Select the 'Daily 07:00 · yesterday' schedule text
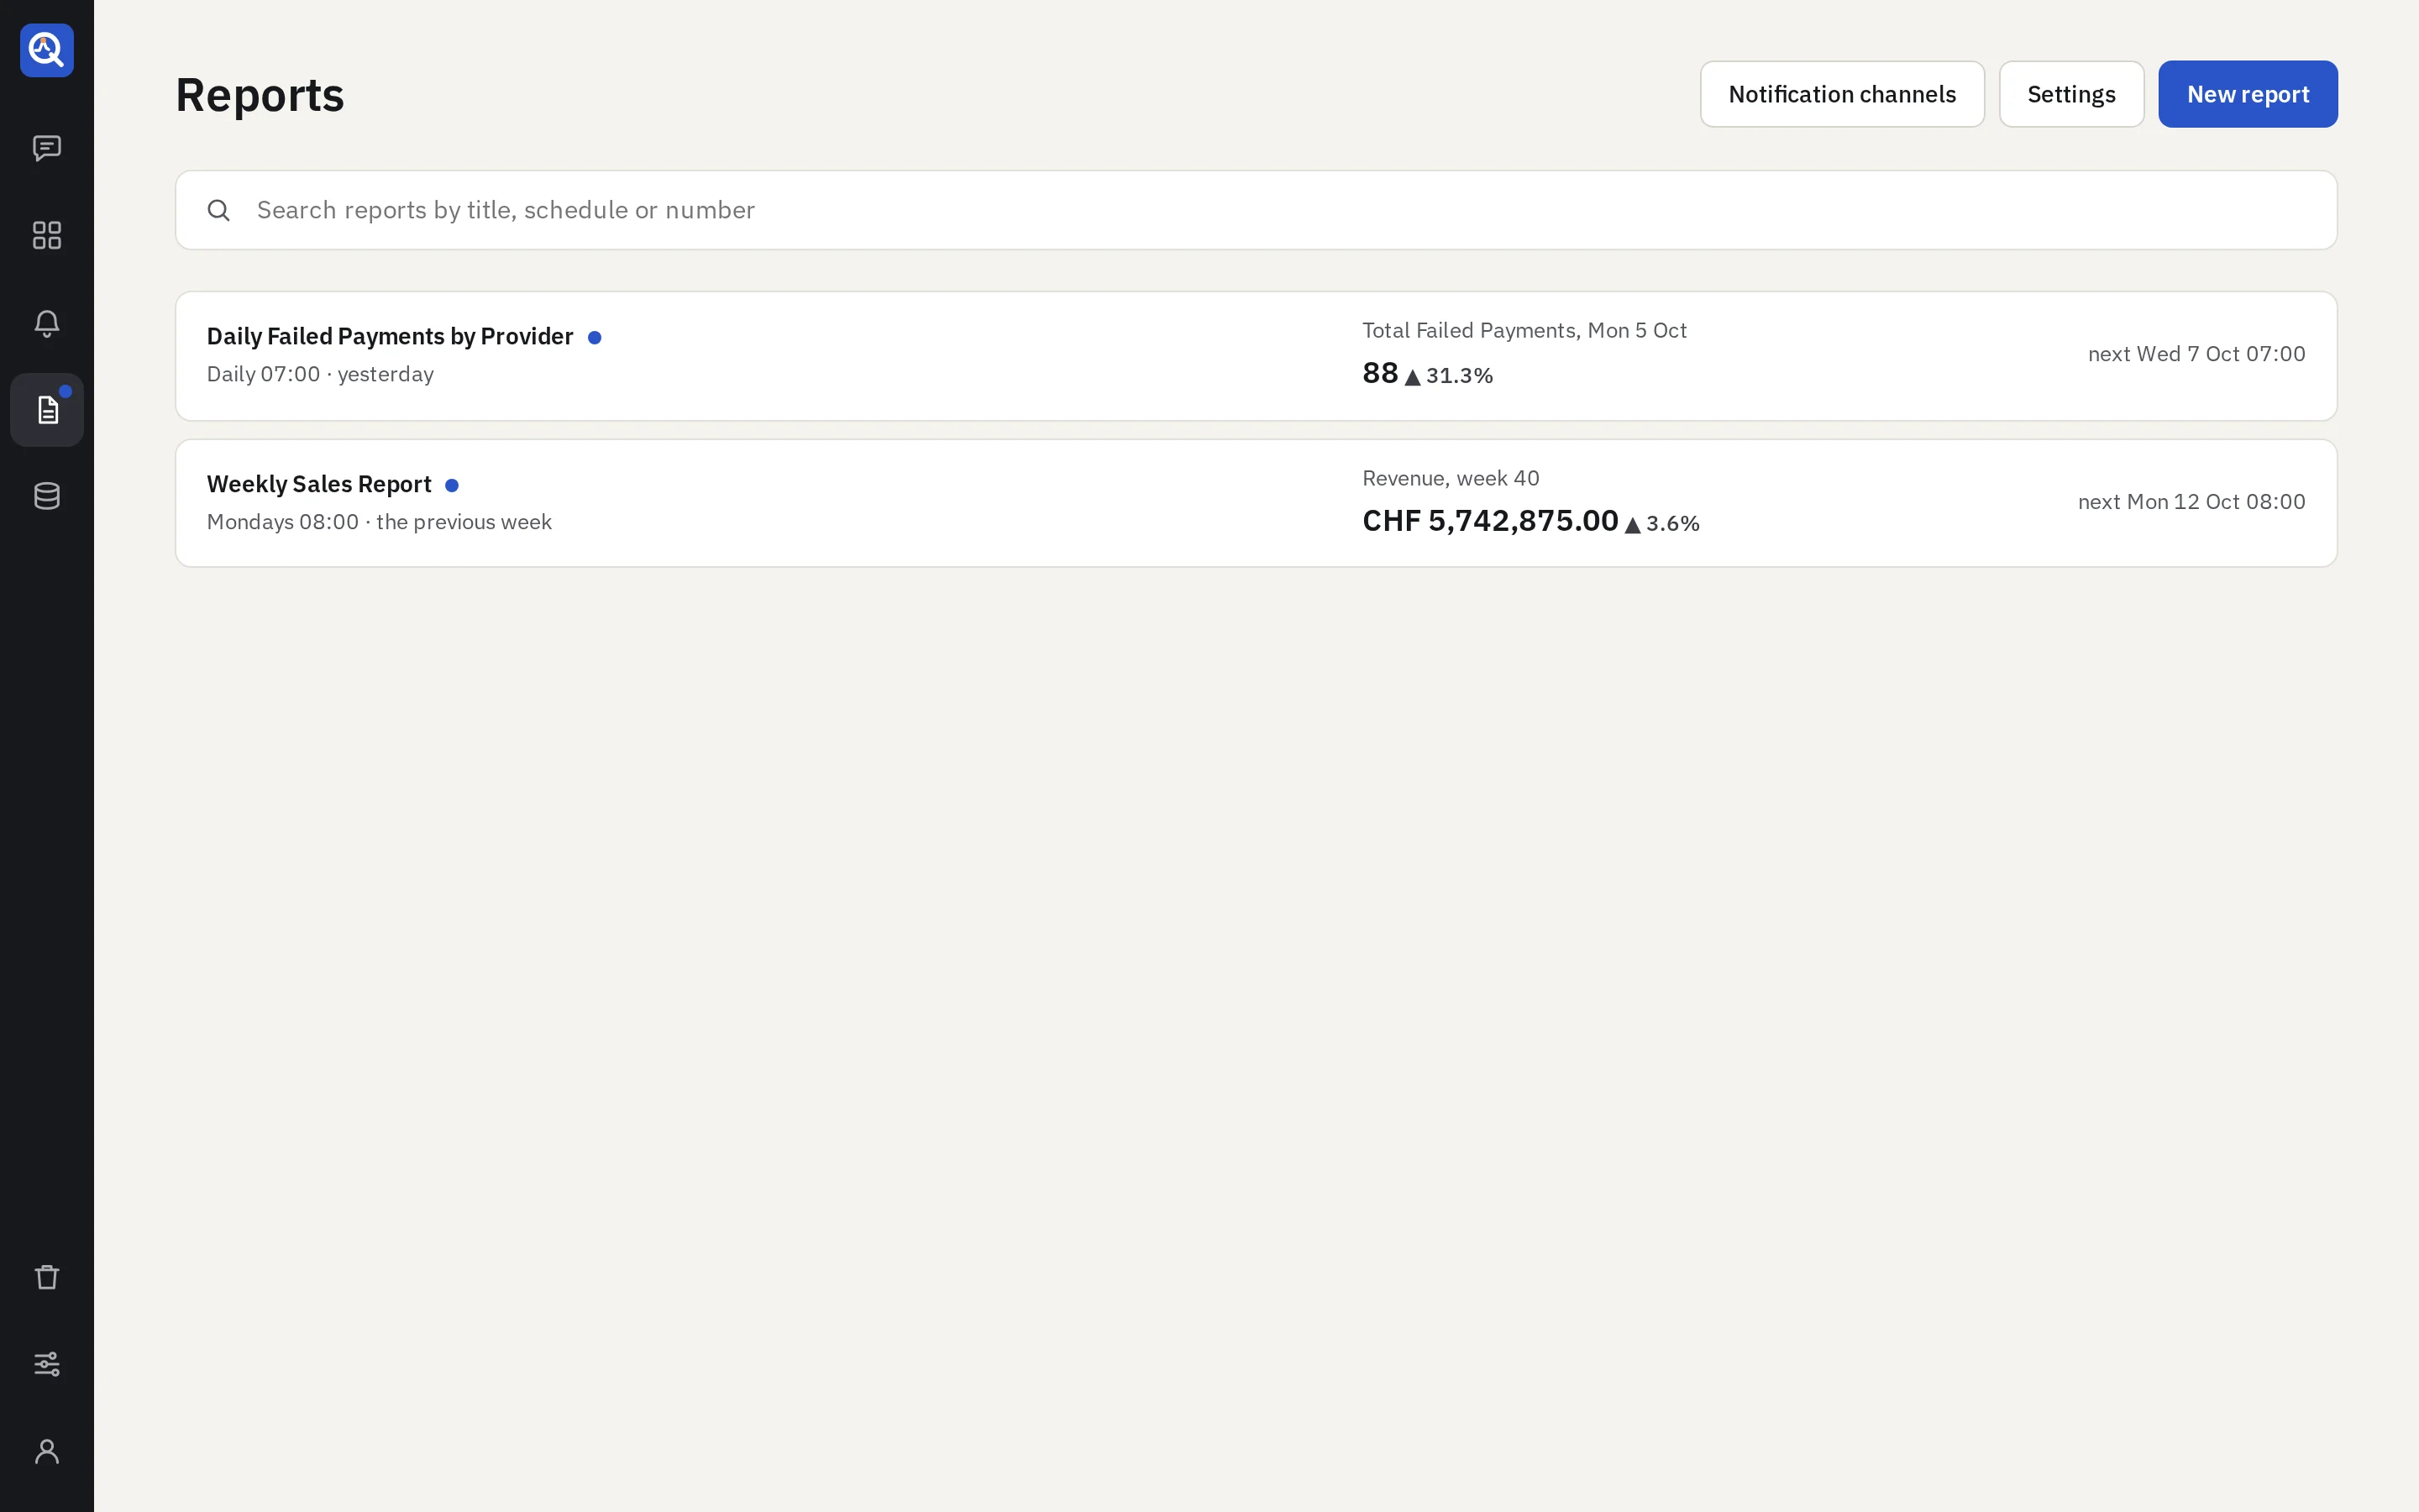Image resolution: width=2419 pixels, height=1512 pixels. [320, 374]
